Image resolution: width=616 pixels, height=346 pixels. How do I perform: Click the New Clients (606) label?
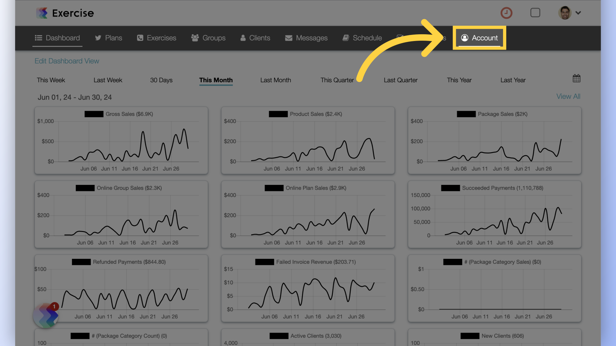[503, 336]
